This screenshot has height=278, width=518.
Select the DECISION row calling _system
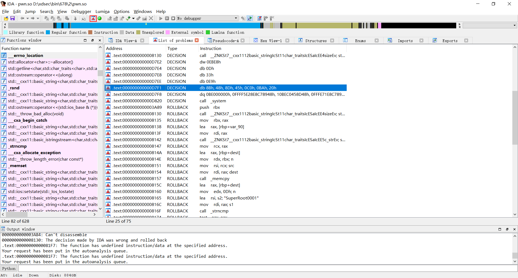coord(226,101)
